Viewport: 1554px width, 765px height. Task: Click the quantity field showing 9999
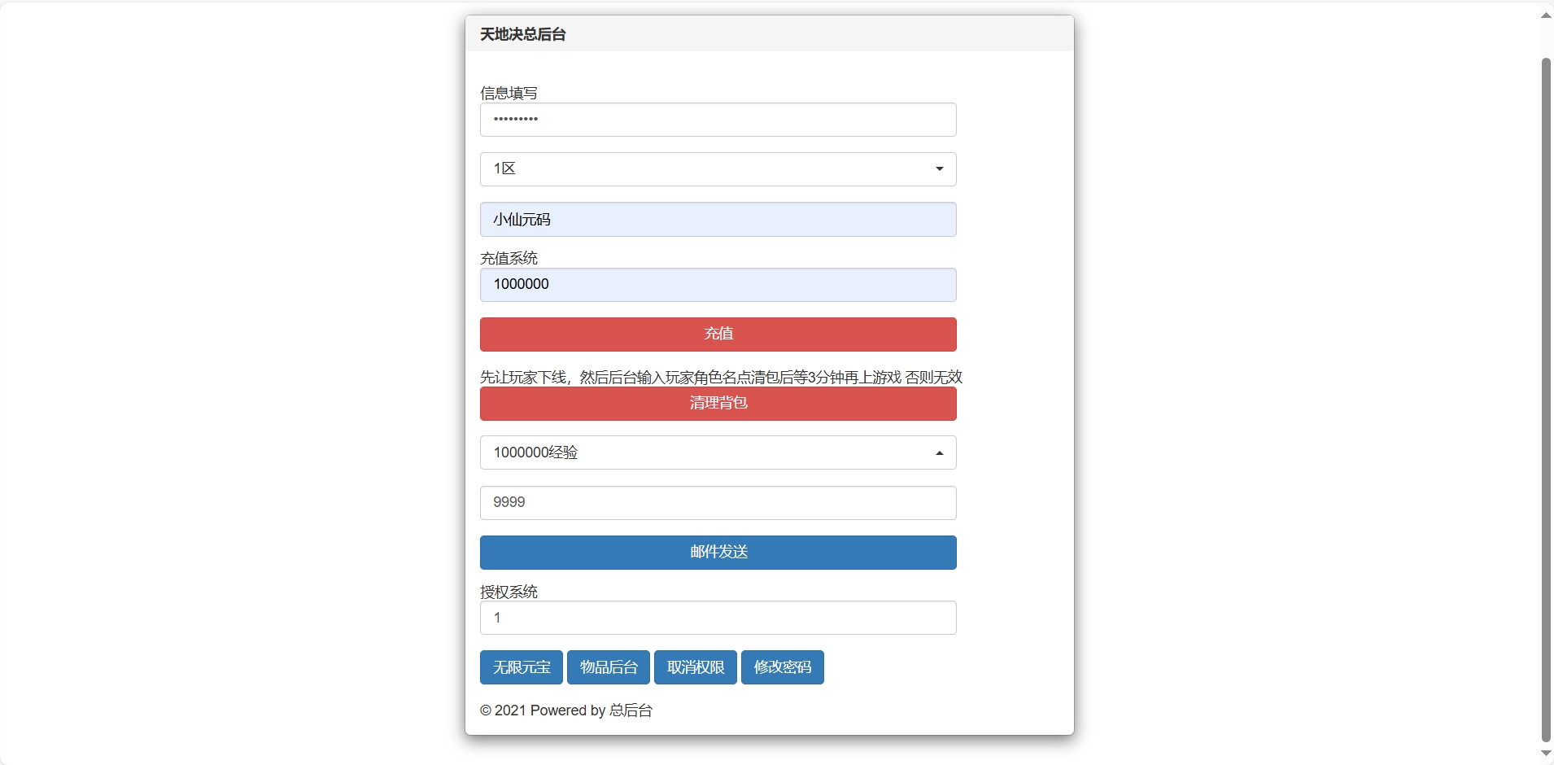click(718, 503)
